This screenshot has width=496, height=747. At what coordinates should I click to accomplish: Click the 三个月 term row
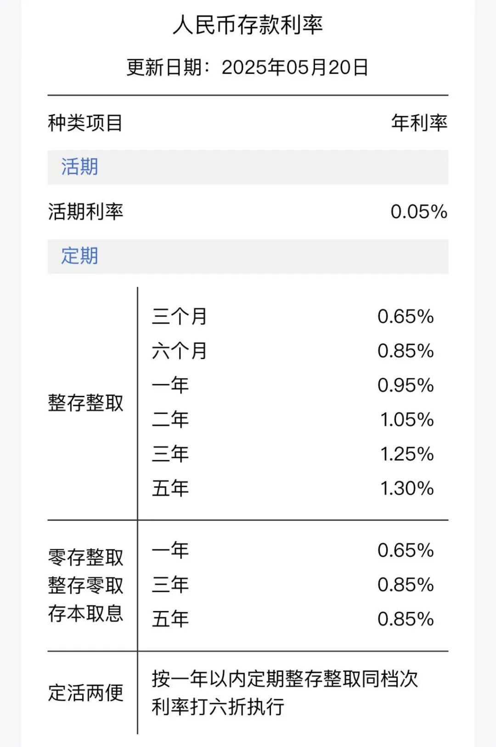click(x=180, y=317)
